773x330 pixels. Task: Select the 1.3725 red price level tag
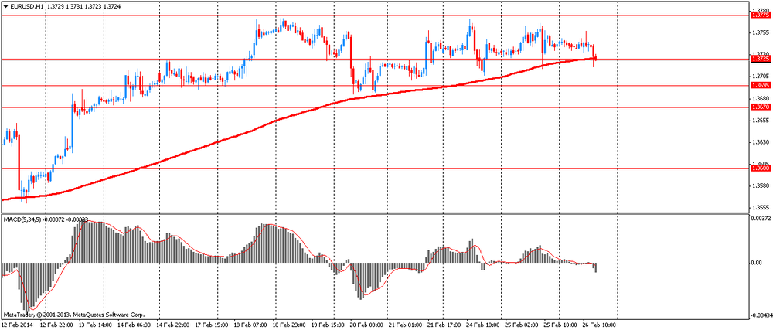759,59
